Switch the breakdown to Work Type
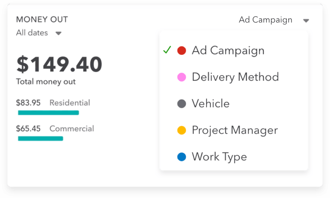The height and width of the screenshot is (198, 330). pyautogui.click(x=219, y=157)
